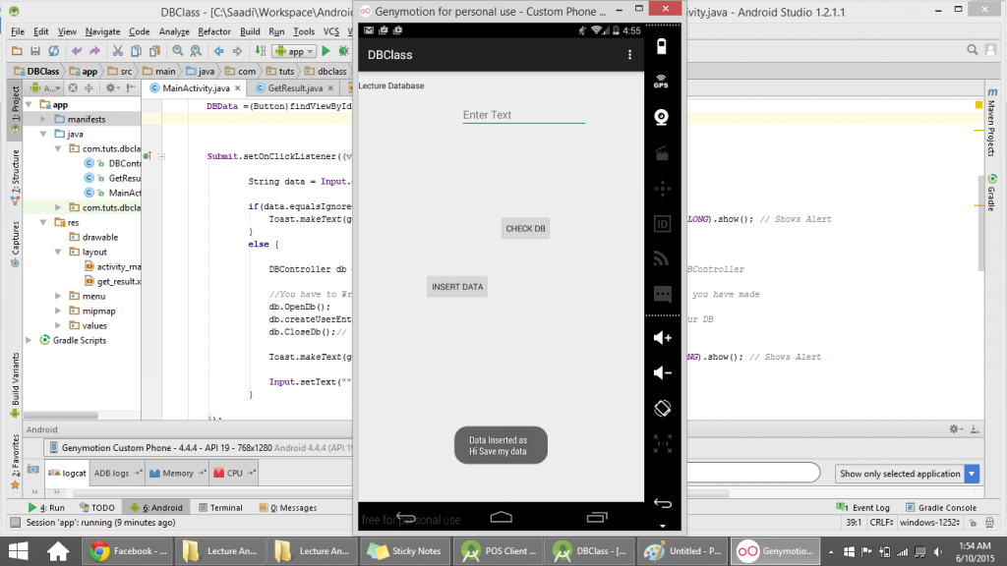Increase volume using Genymotion sidebar icon
This screenshot has height=566, width=1007.
(661, 337)
